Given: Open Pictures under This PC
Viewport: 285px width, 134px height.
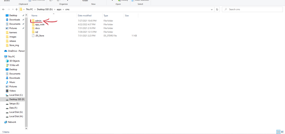Looking at the screenshot, I should pyautogui.click(x=13, y=86).
